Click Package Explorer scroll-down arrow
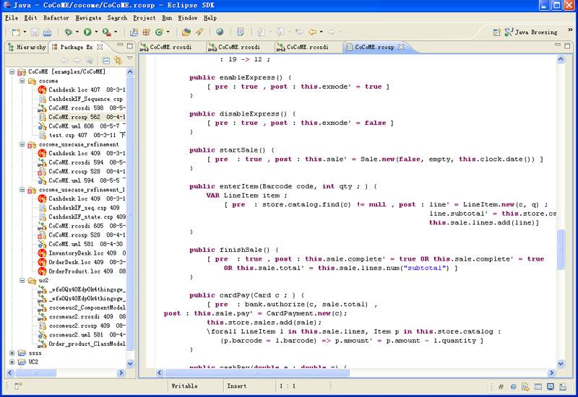 130,363
